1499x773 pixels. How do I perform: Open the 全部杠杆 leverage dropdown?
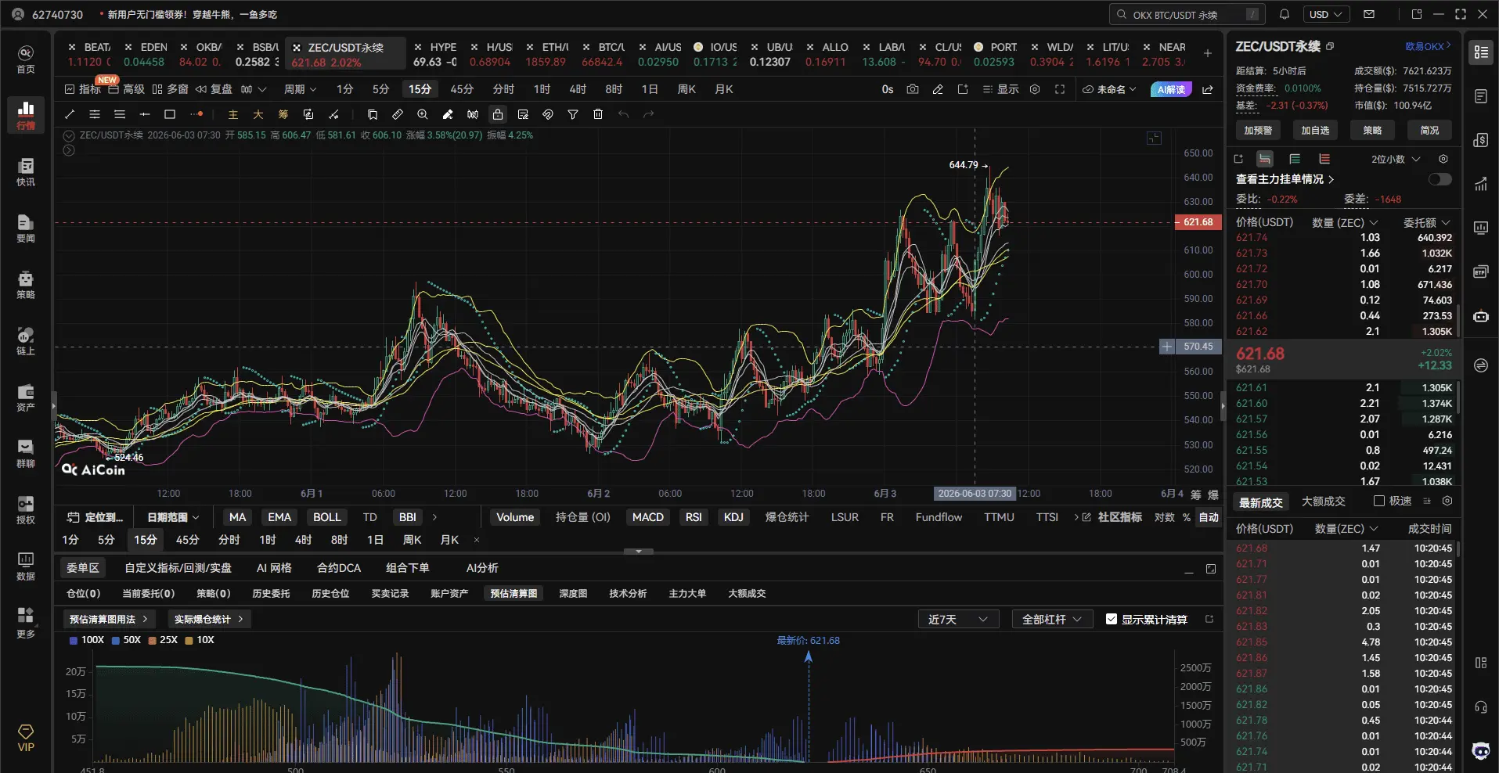click(x=1052, y=619)
